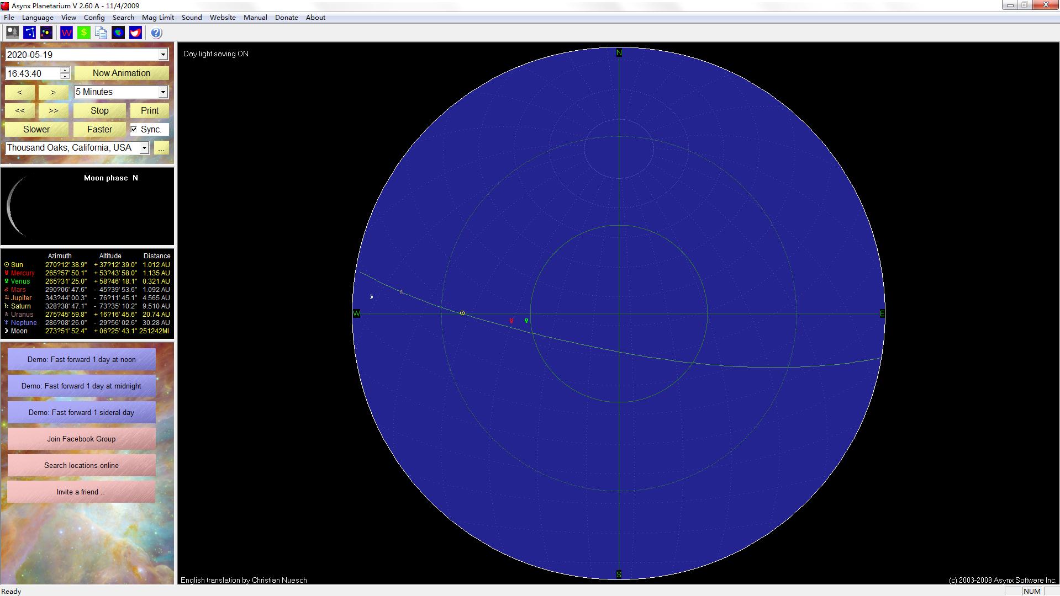This screenshot has width=1060, height=596.
Task: Click the E east marker on sky map
Action: 882,313
